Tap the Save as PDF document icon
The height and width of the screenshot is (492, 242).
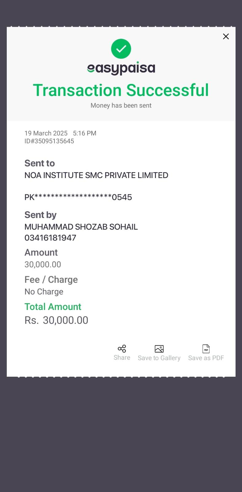pos(206,349)
